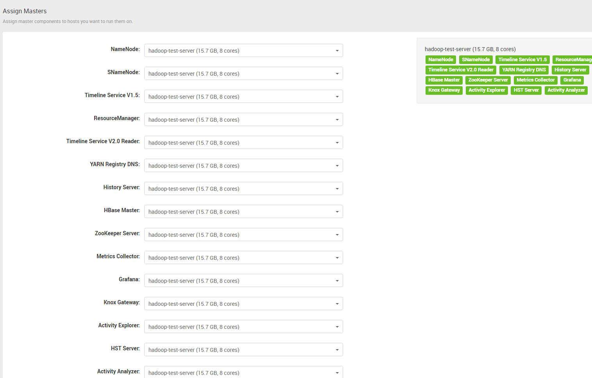This screenshot has height=378, width=592.
Task: Click the green NameNode badge
Action: point(440,60)
